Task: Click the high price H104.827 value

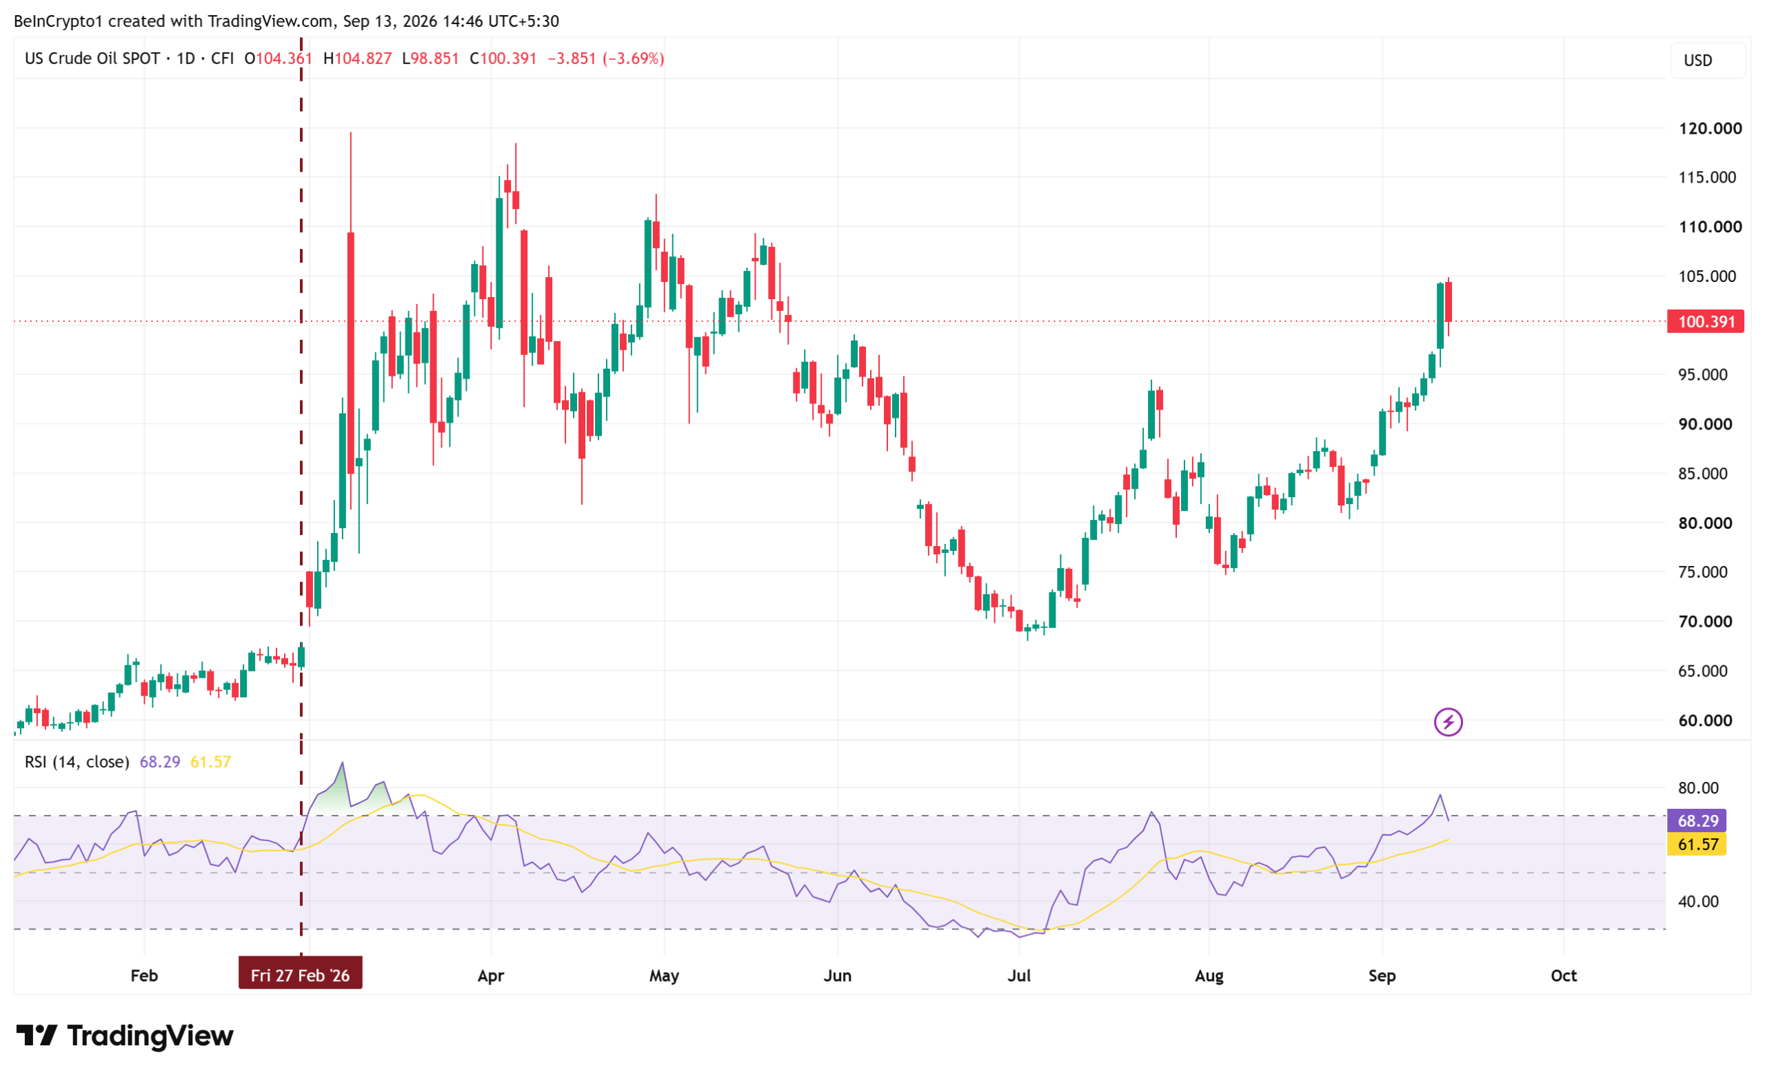Action: click(357, 58)
